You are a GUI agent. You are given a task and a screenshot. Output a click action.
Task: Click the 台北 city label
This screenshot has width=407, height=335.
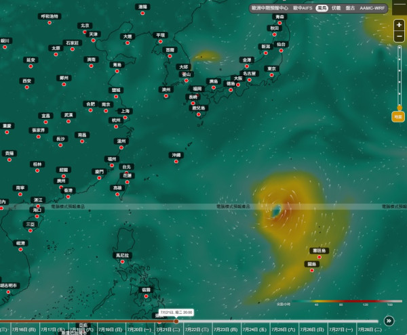(x=127, y=166)
